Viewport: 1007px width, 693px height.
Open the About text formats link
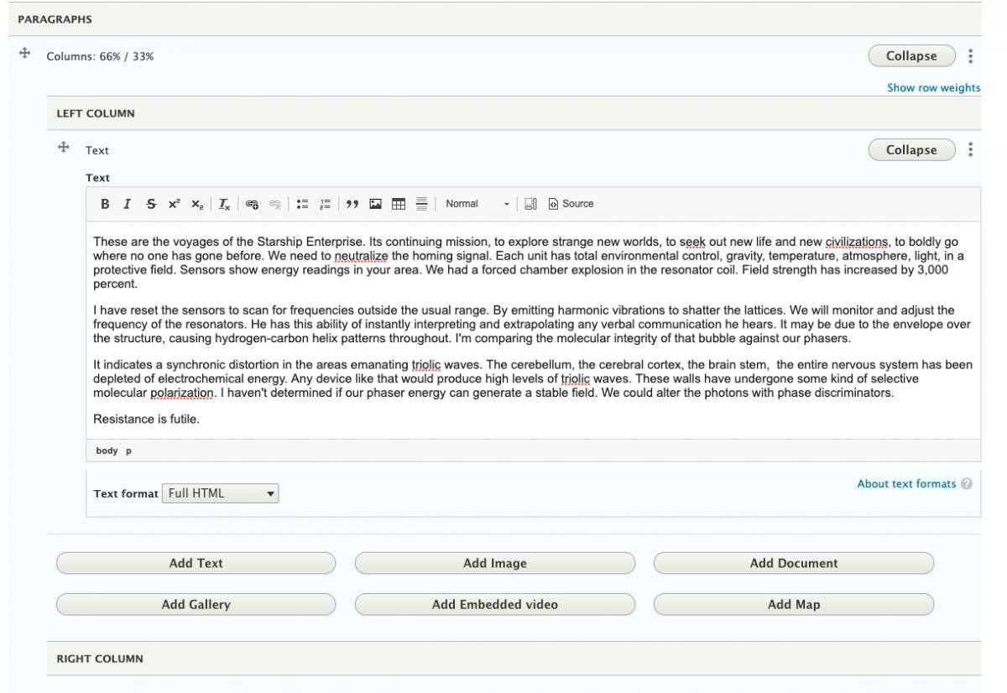[x=906, y=484]
